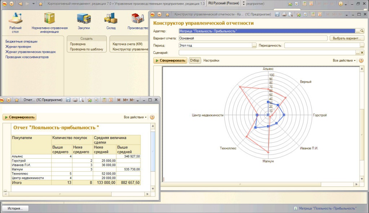Open Журнал проформ in navigation panel

[18, 46]
